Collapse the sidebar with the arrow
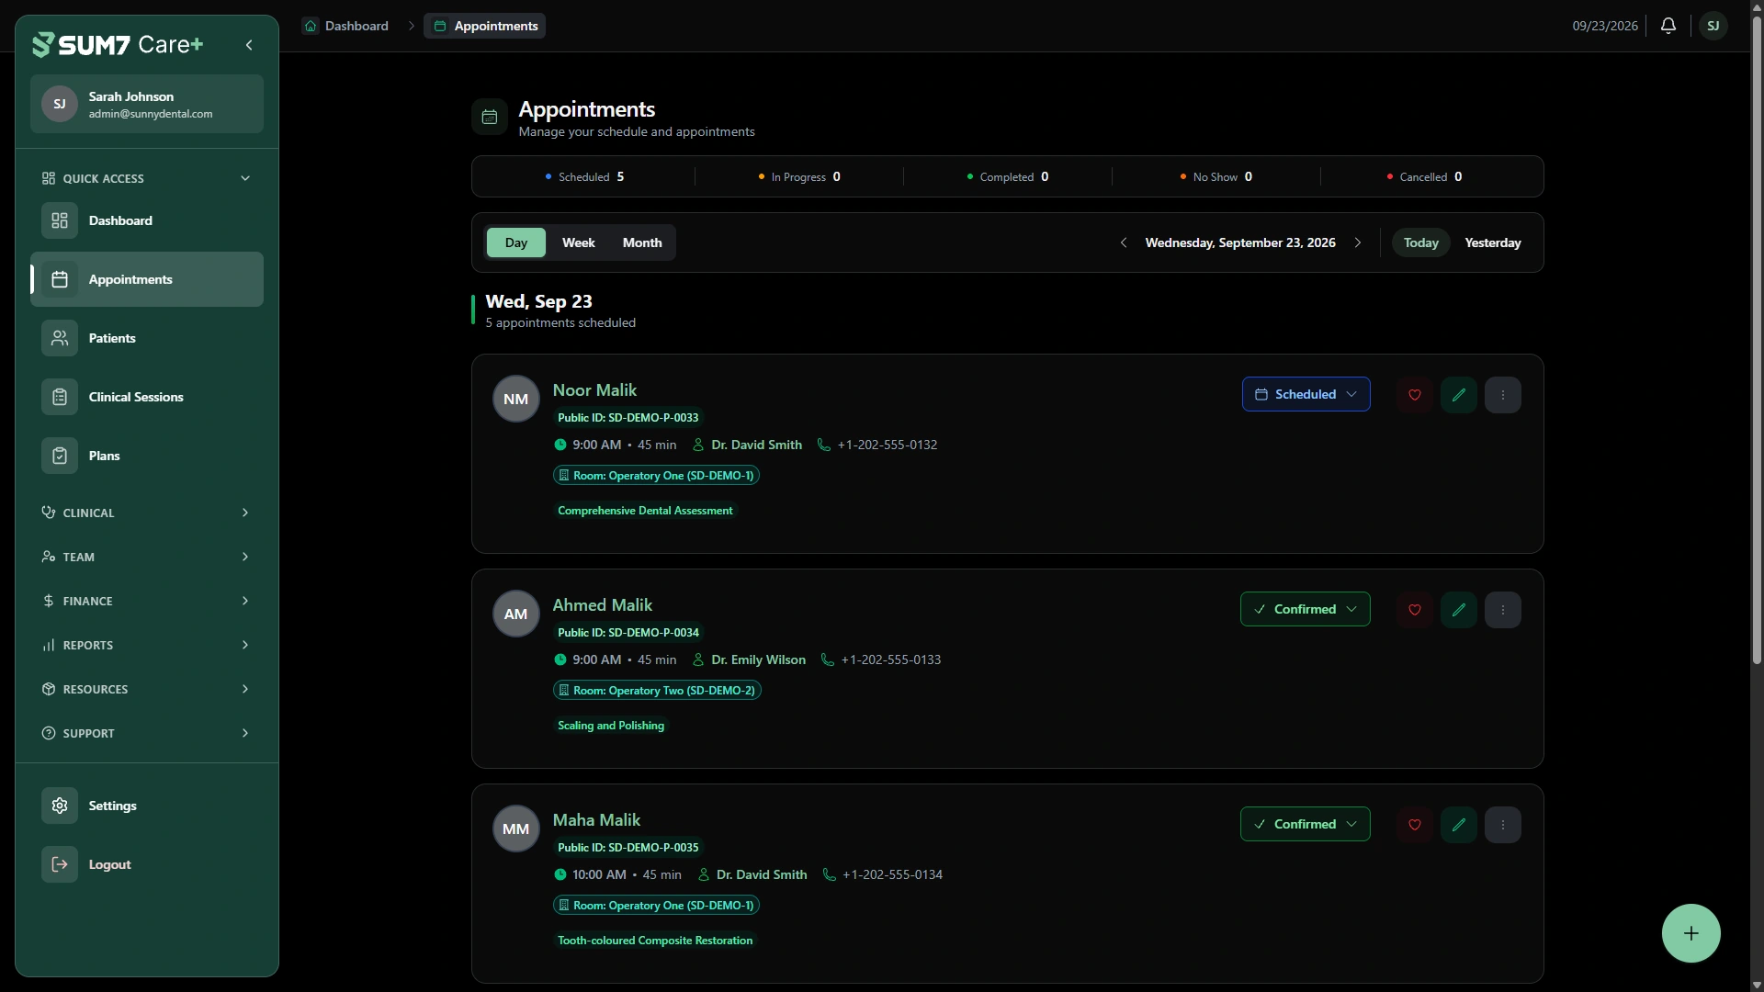This screenshot has height=992, width=1764. pyautogui.click(x=249, y=45)
